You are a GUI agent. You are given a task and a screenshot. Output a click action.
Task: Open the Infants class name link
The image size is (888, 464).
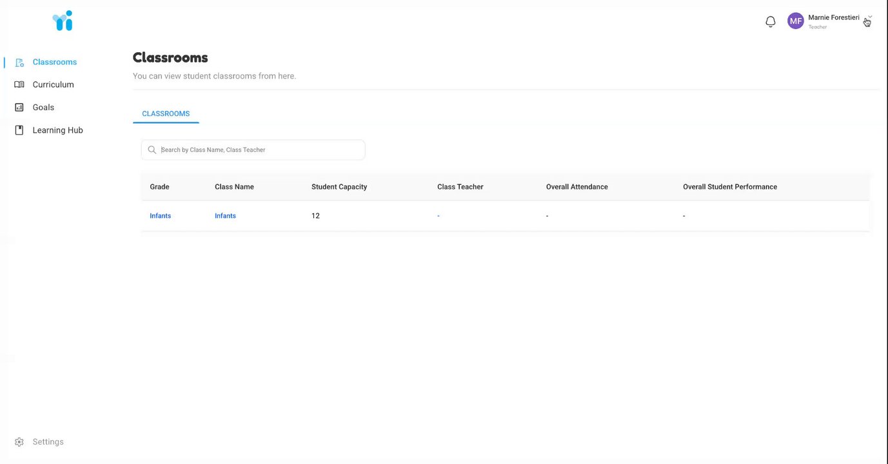tap(225, 216)
